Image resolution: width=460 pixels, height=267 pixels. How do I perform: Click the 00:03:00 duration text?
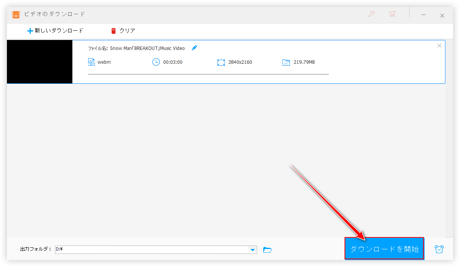click(x=173, y=62)
